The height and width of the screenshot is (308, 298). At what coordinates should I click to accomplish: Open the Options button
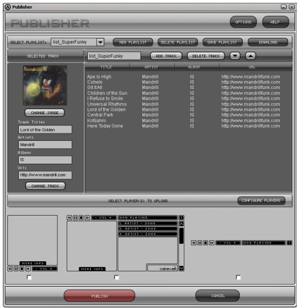[243, 22]
